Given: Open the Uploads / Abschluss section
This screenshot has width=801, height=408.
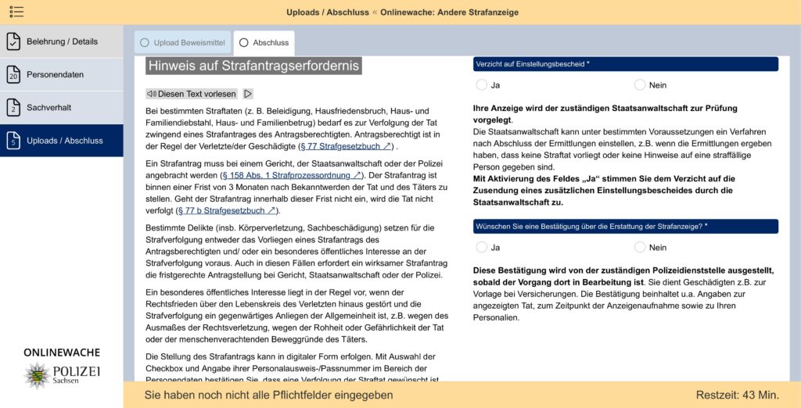Looking at the screenshot, I should click(61, 141).
